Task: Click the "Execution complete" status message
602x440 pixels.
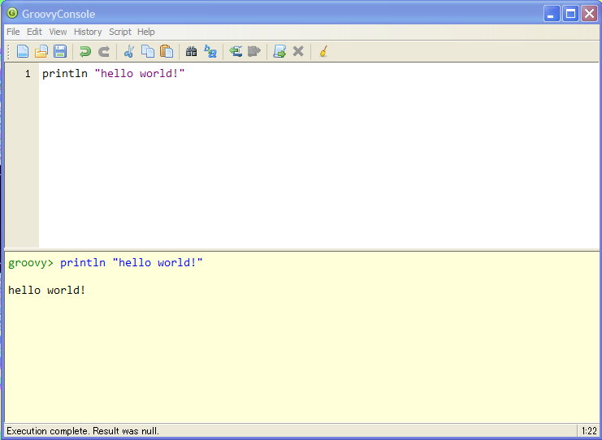Action: (83, 431)
